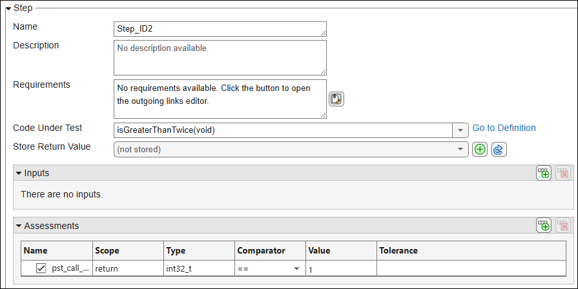The image size is (578, 289).
Task: Click the blue refresh icon beside Store Return Value
Action: point(499,150)
